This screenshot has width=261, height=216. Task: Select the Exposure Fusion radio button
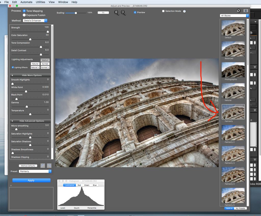24,15
